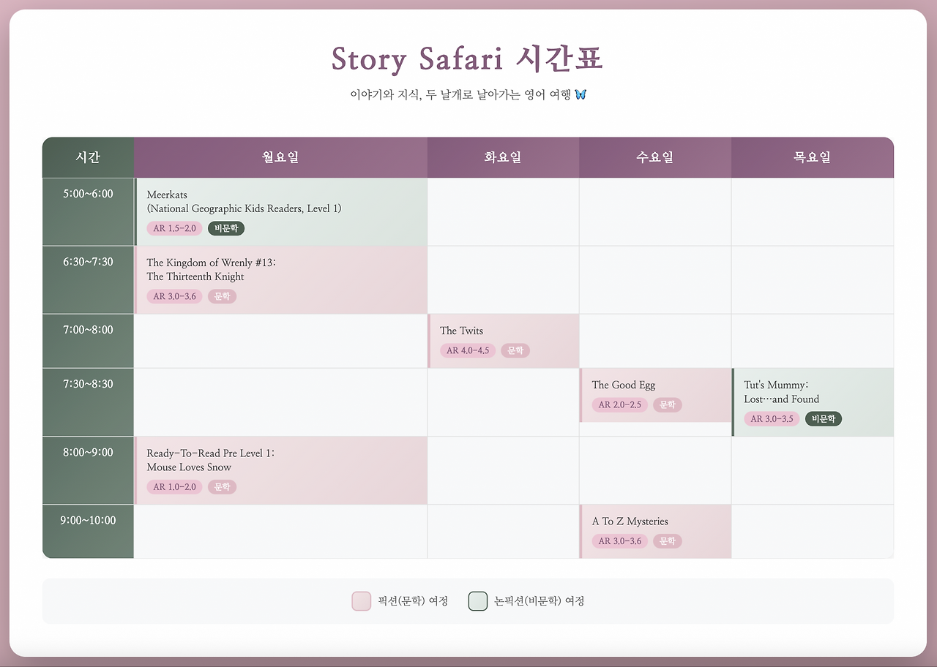Screen dimensions: 937x667
Task: Click The Twits book title
Action: click(461, 331)
